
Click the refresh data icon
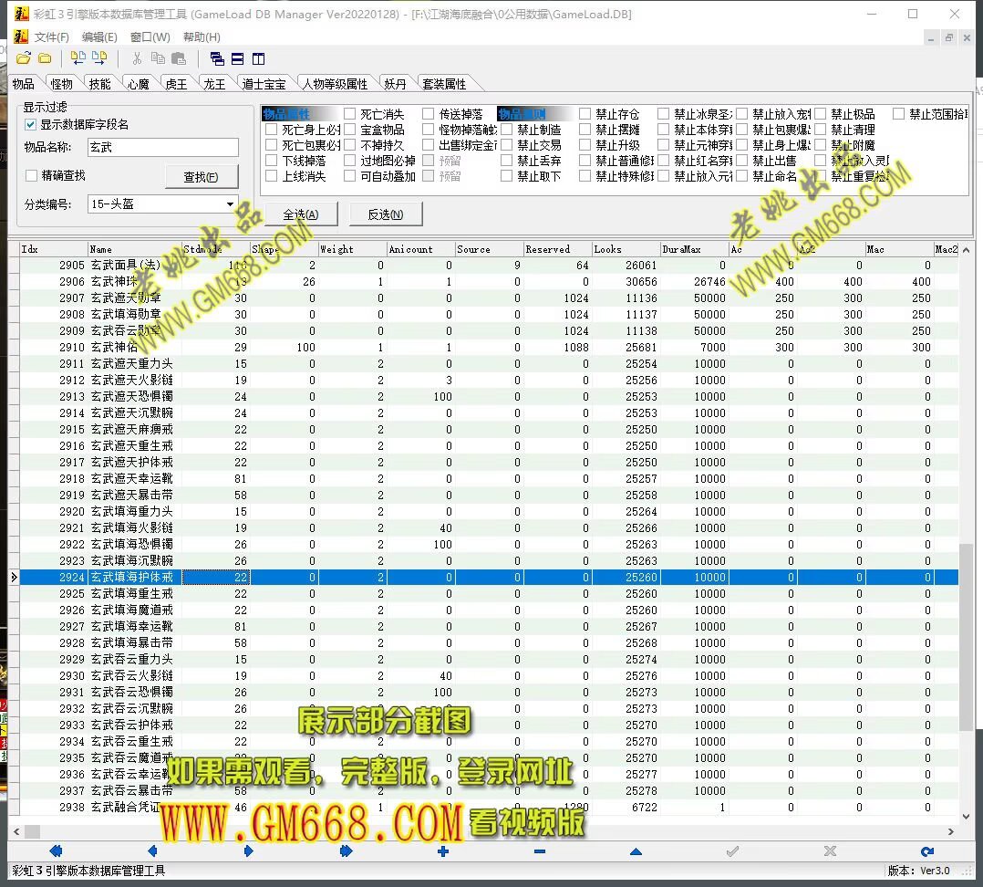(926, 851)
